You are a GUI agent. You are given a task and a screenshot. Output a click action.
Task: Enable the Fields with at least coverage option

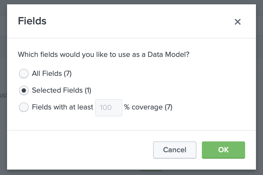[x=24, y=107]
